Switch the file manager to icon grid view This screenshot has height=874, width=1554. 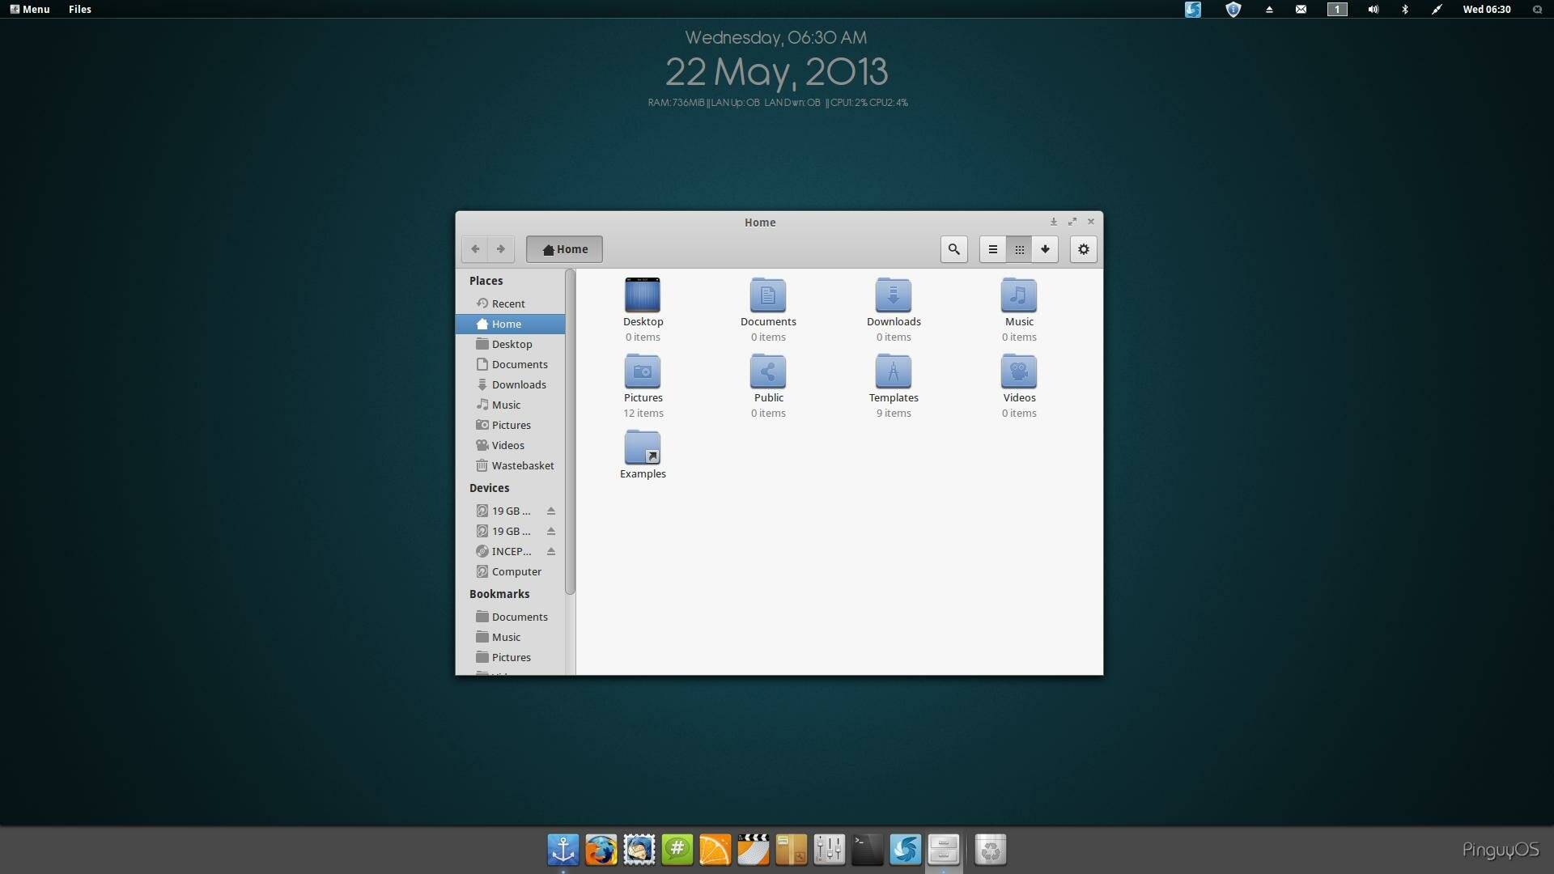point(1020,249)
